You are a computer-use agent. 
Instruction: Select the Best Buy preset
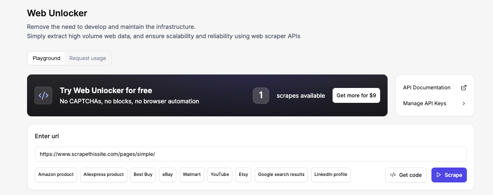click(143, 175)
